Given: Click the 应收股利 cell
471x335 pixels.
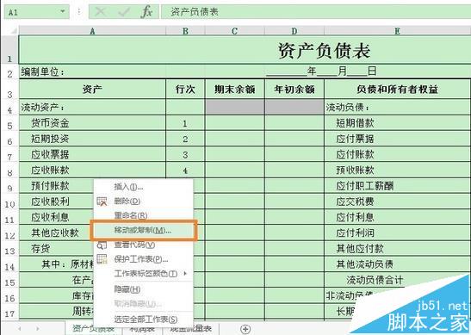Looking at the screenshot, I should pos(57,202).
